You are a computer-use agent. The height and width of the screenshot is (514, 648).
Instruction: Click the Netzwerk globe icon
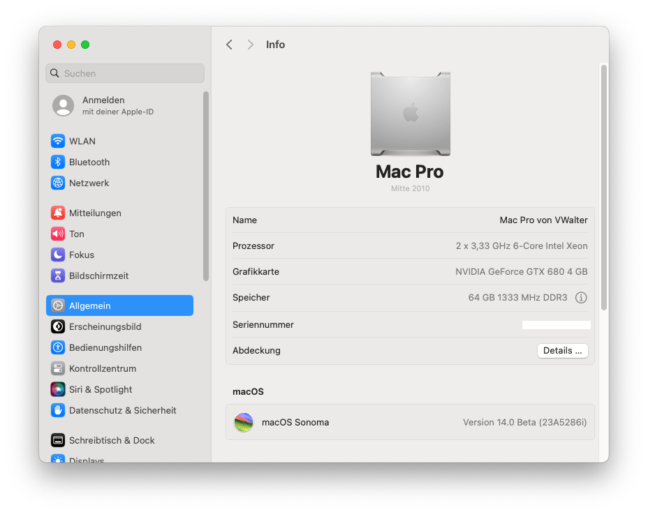[58, 183]
